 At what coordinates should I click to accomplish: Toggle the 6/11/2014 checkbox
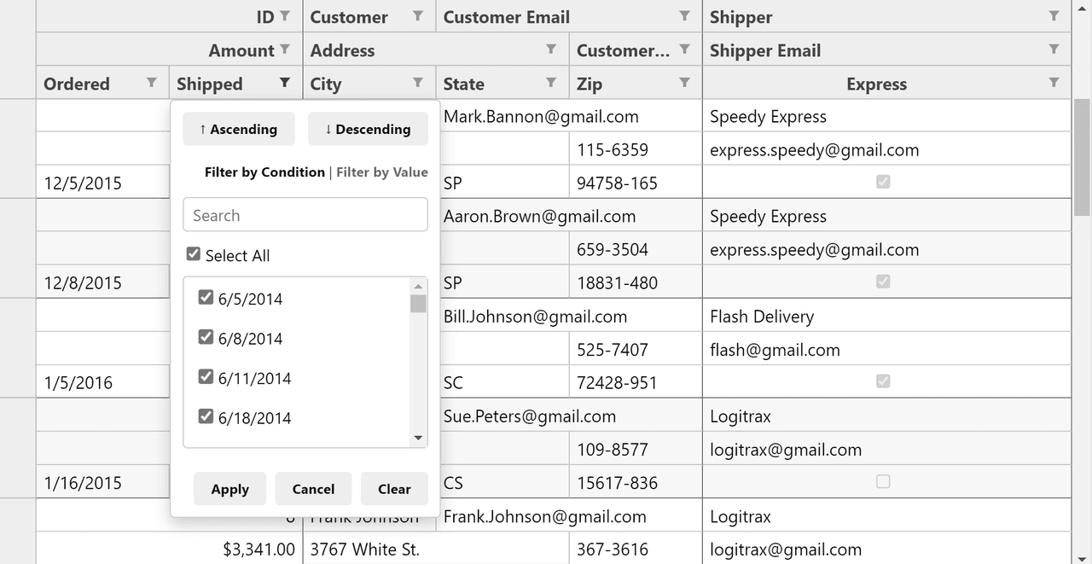tap(206, 376)
